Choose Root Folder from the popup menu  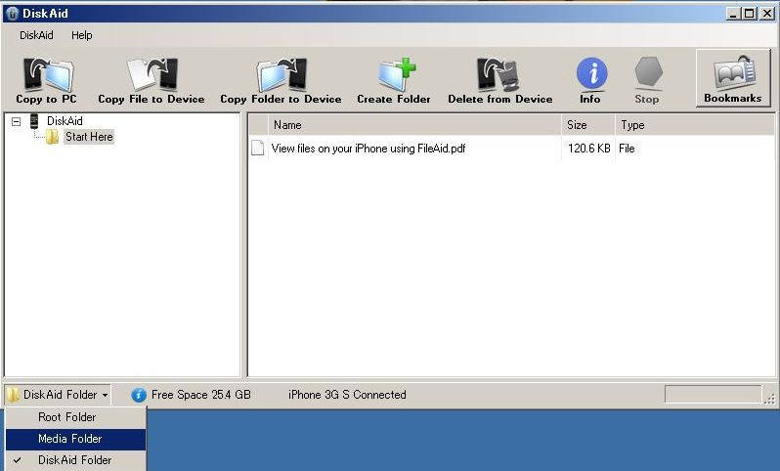pos(75,417)
